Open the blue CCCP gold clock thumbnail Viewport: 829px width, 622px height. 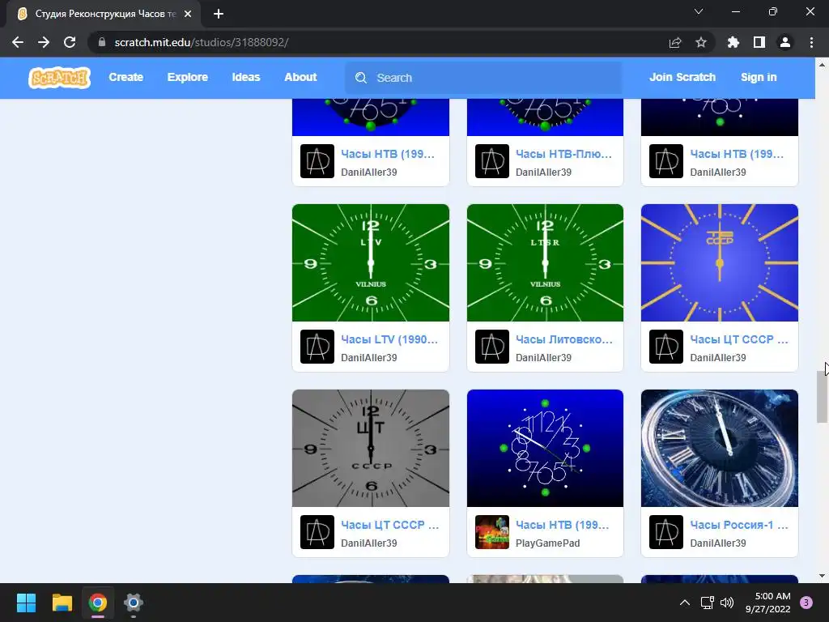click(x=720, y=263)
